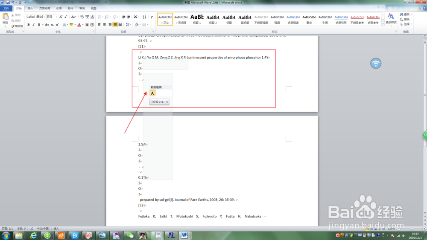Click the Undo icon in quick access toolbar
The image size is (427, 240).
pos(12,3)
